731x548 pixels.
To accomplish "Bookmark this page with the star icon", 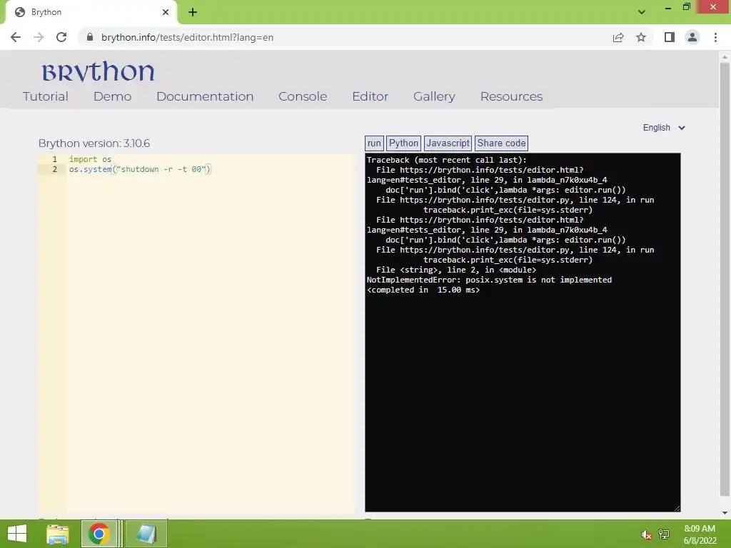I will [641, 37].
